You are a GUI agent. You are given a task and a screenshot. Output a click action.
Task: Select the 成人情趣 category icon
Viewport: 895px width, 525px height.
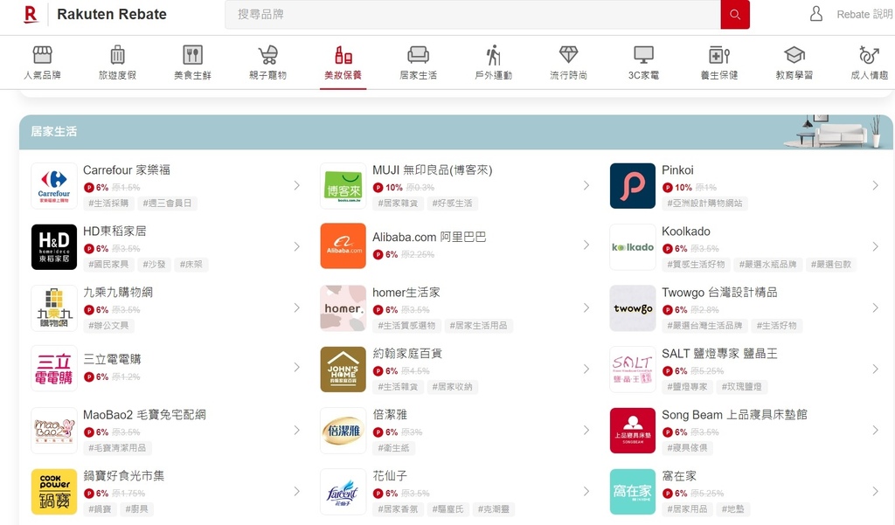coord(870,55)
